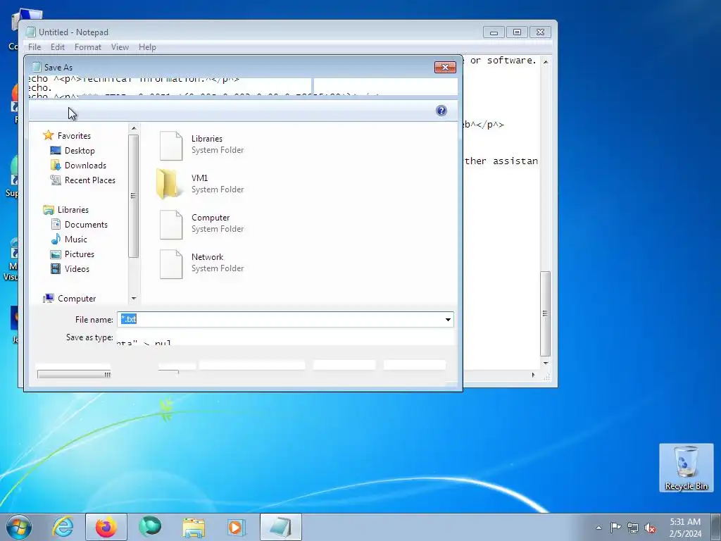Open the Help icon in Save As dialog
This screenshot has height=541, width=721.
[441, 111]
